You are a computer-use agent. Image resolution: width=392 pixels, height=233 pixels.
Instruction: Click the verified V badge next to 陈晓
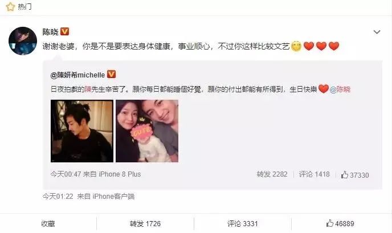(65, 31)
